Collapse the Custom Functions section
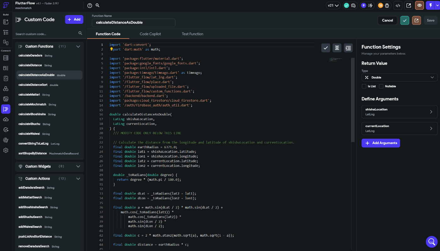 [x=78, y=46]
